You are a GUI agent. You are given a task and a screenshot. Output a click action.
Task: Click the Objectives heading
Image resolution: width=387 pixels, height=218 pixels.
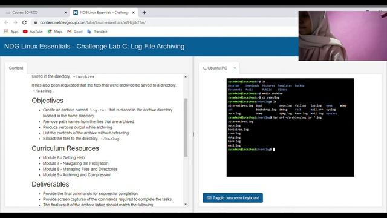(x=47, y=101)
